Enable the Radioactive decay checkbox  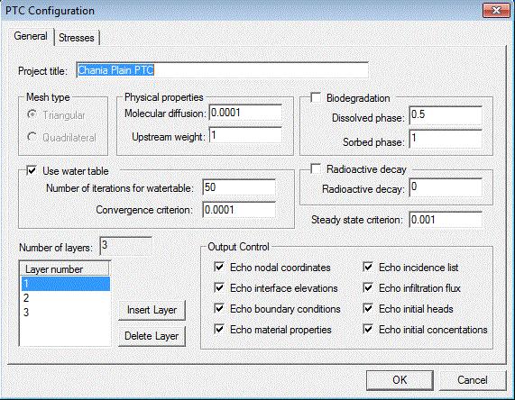click(x=316, y=168)
